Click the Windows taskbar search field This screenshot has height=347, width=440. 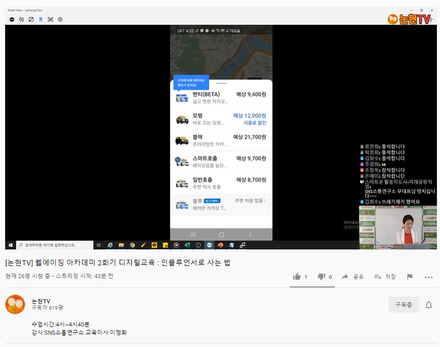pyautogui.click(x=55, y=245)
